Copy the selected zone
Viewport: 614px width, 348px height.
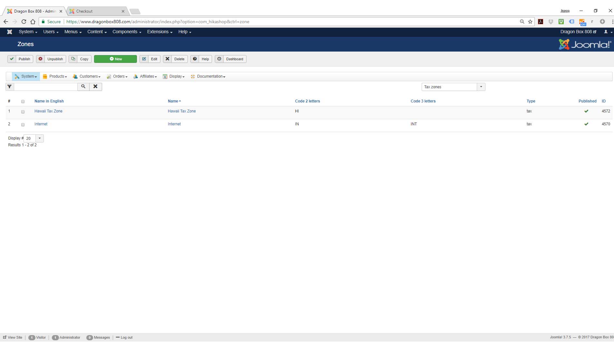[x=80, y=59]
